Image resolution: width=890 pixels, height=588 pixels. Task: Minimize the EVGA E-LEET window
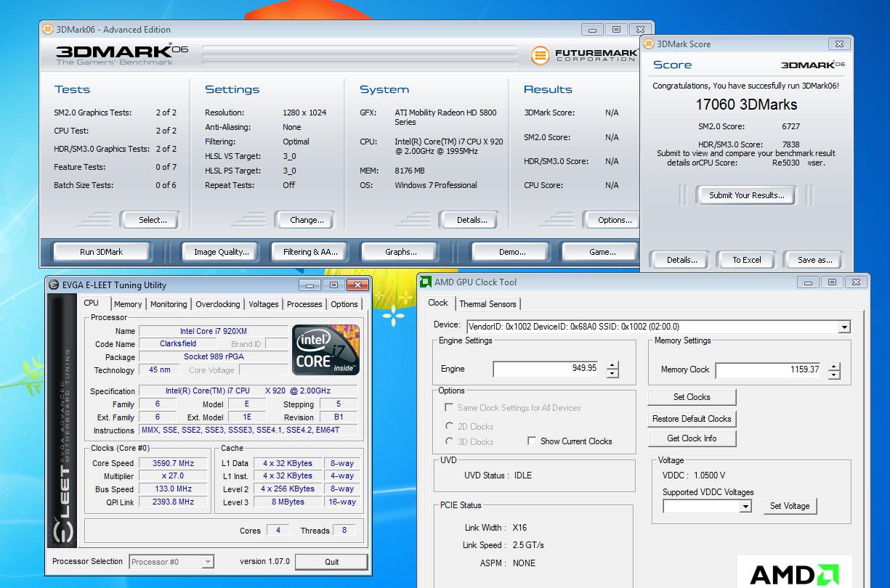(x=310, y=285)
